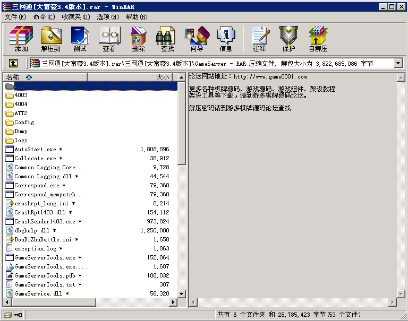Screen dimensions: 408x321
Task: Go up one folder level button
Action: [x=13, y=63]
